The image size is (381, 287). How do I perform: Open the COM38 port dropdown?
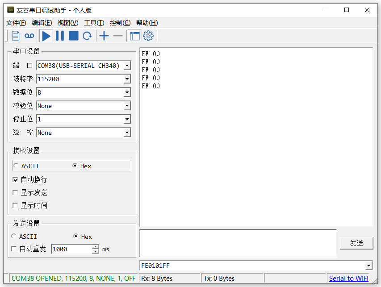click(x=127, y=66)
